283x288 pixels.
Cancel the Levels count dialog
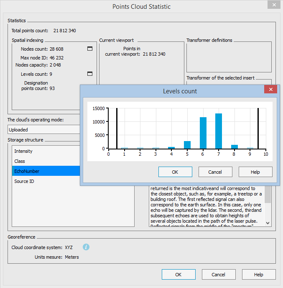[x=215, y=172]
